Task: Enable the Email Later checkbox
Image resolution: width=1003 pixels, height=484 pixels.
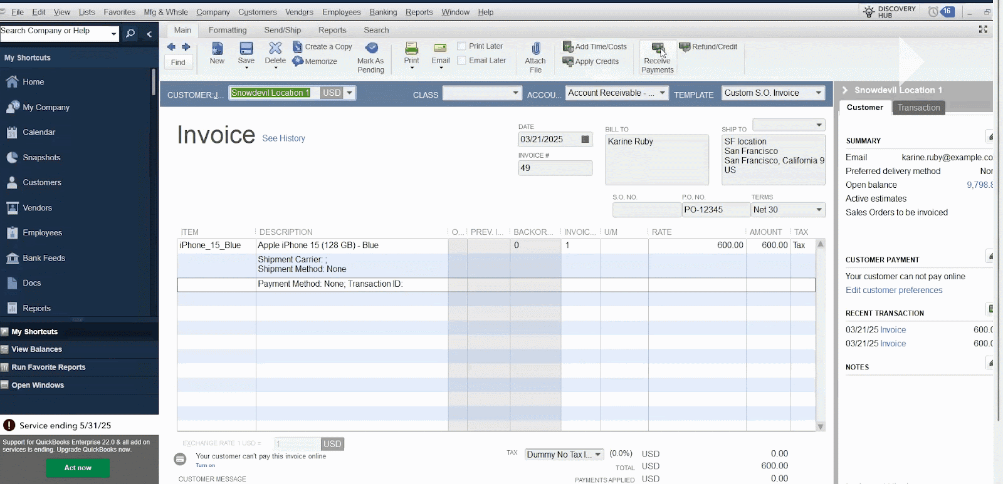Action: coord(462,61)
